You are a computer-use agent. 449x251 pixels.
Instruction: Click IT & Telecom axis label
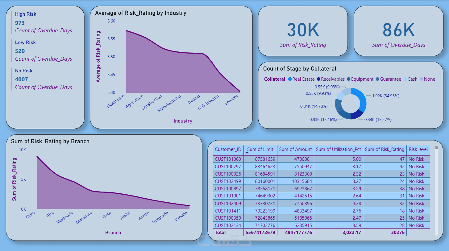coord(209,103)
